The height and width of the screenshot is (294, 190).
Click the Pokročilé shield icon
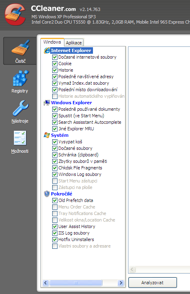[47, 194]
